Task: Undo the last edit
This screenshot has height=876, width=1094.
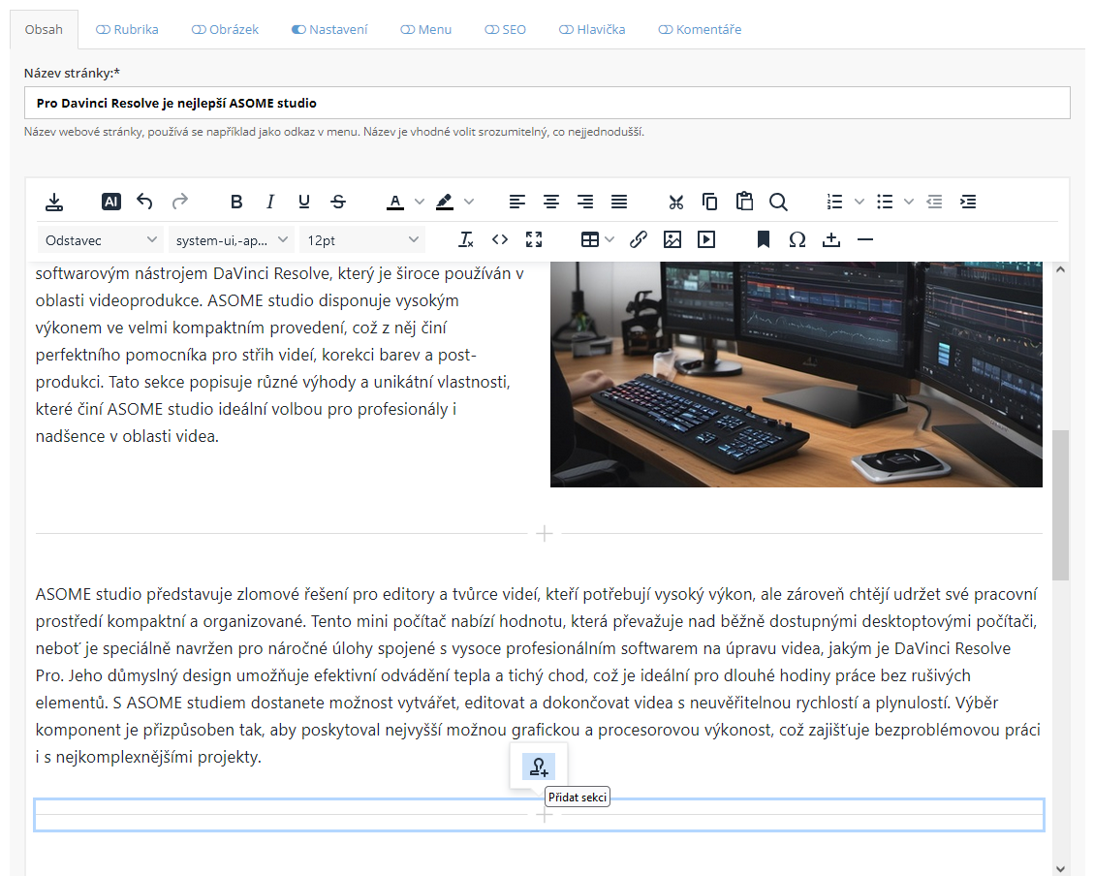Action: click(144, 202)
